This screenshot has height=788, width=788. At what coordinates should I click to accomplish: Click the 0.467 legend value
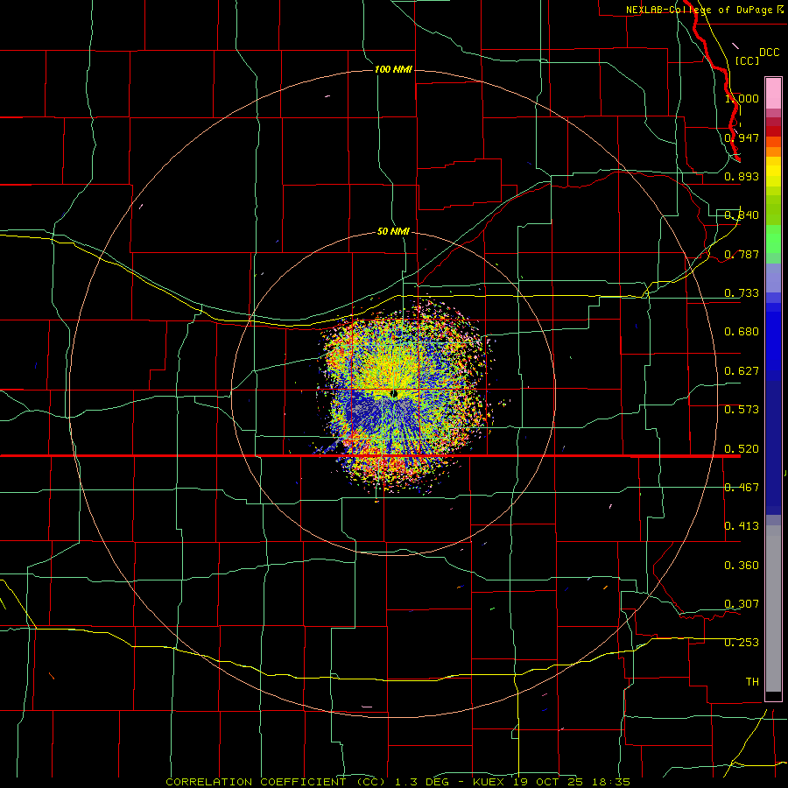point(742,488)
